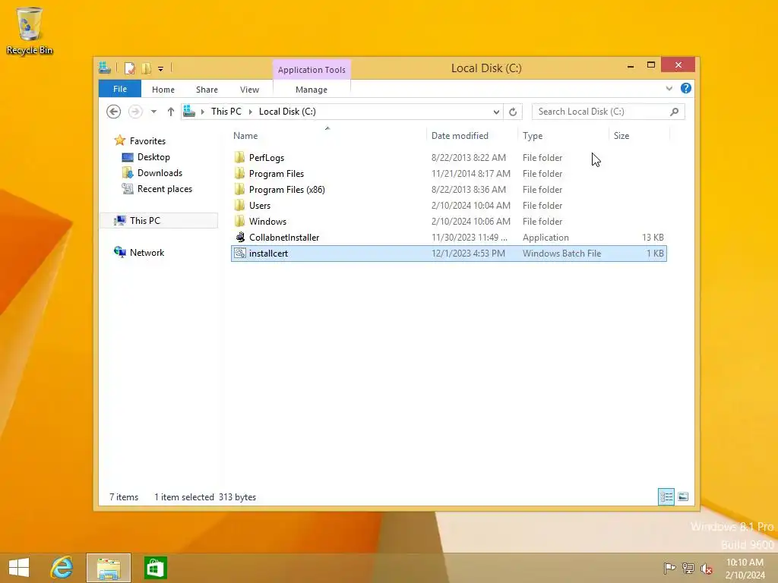Sort by the Size column header
The height and width of the screenshot is (583, 778).
621,136
